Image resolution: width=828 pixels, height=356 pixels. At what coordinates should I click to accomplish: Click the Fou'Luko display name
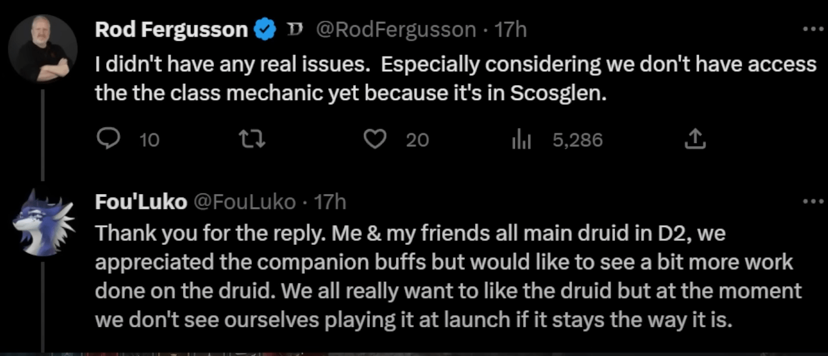point(141,201)
